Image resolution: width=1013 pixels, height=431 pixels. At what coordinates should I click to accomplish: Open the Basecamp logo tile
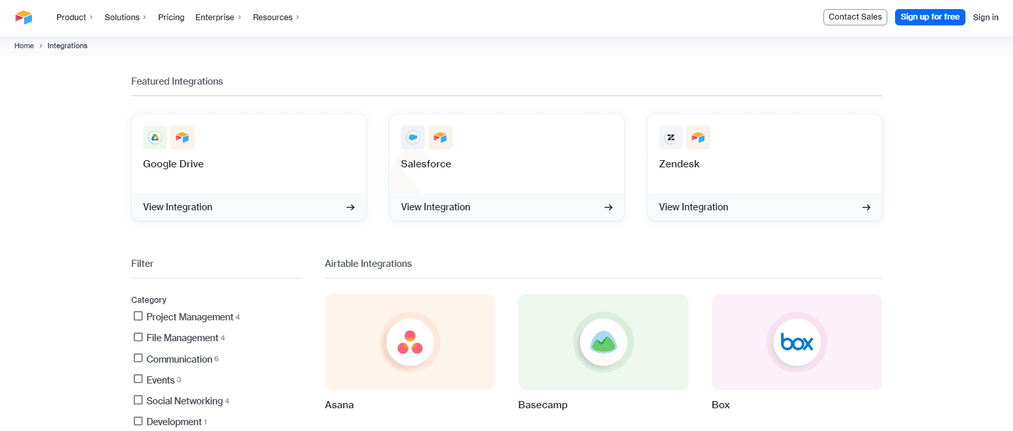[603, 342]
